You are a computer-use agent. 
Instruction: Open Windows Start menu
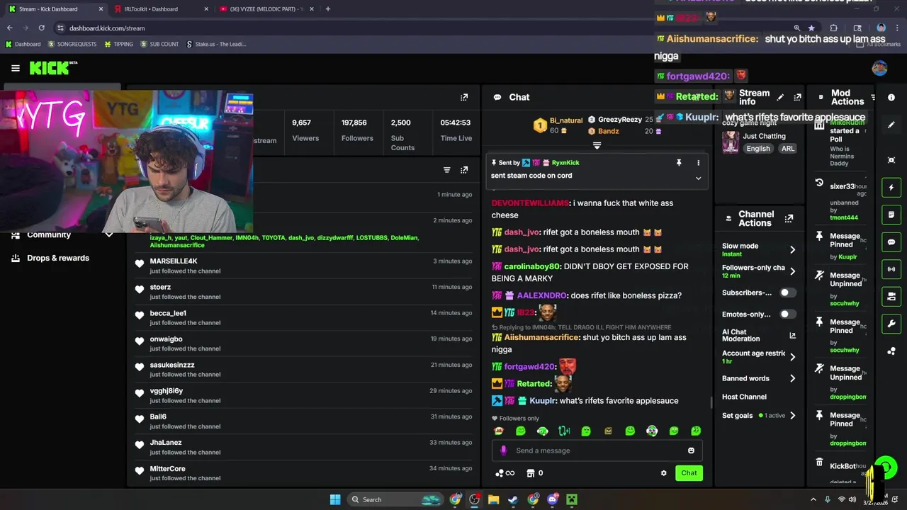[335, 499]
